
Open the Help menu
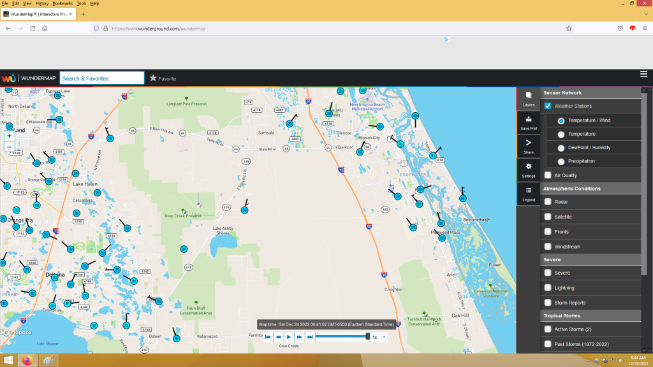[94, 3]
